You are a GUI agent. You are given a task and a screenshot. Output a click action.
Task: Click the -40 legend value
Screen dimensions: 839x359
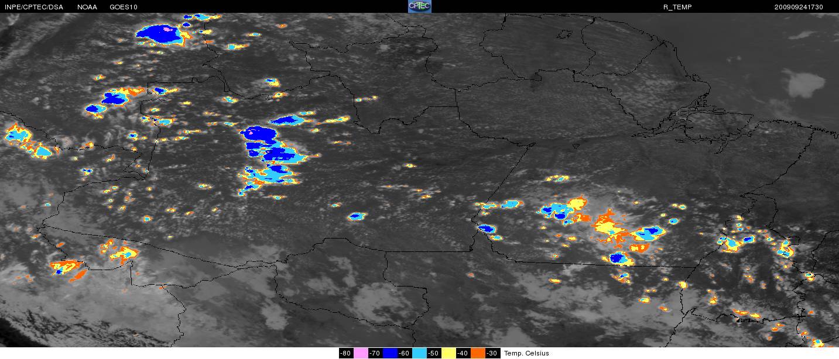463,353
